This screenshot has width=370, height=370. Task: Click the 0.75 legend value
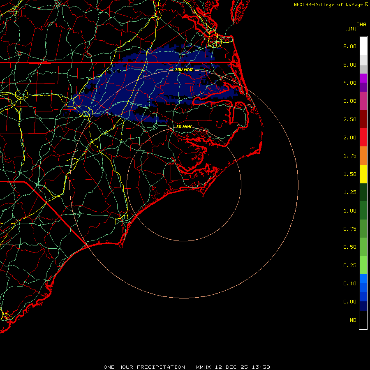coord(350,229)
